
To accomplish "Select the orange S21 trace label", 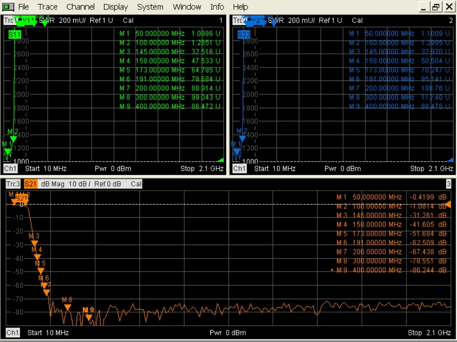I will (x=30, y=184).
